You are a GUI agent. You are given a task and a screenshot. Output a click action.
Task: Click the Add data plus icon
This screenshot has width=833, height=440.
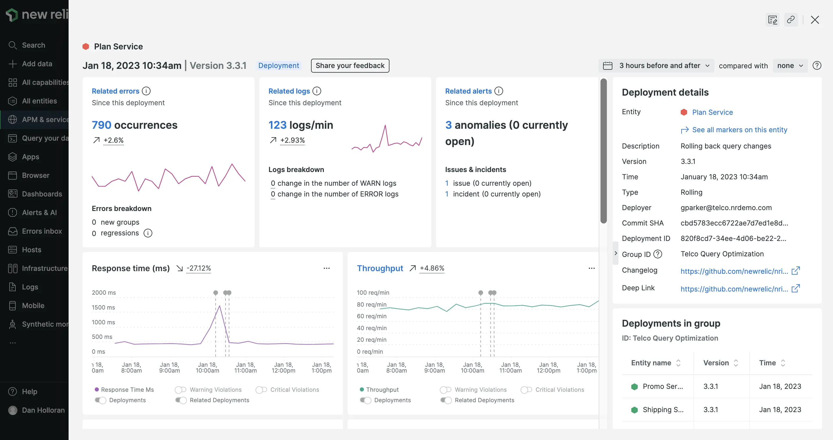pos(12,64)
